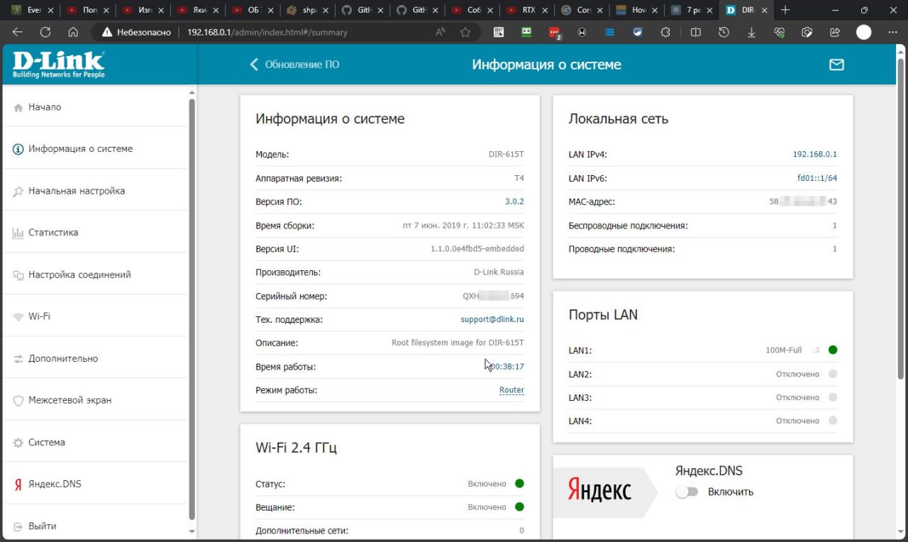Open a new browser tab with plus
Viewport: 908px width, 542px height.
[785, 10]
